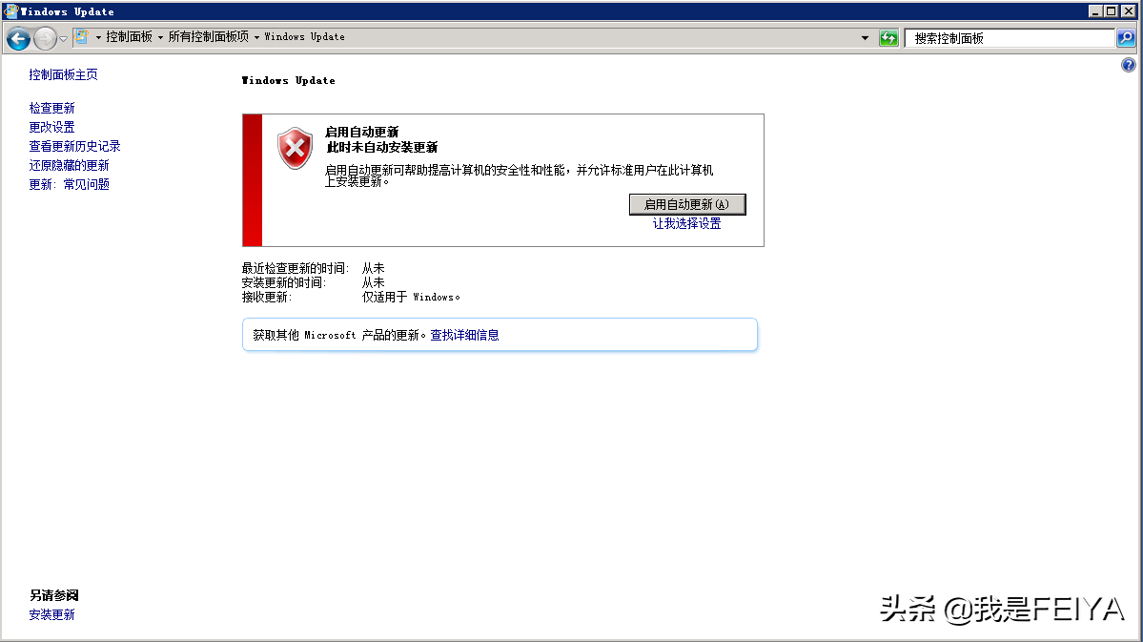Click 检查更新 in the sidebar

click(51, 108)
